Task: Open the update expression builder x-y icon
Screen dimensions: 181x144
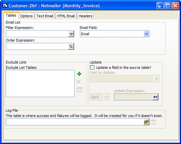Action: 155,97
